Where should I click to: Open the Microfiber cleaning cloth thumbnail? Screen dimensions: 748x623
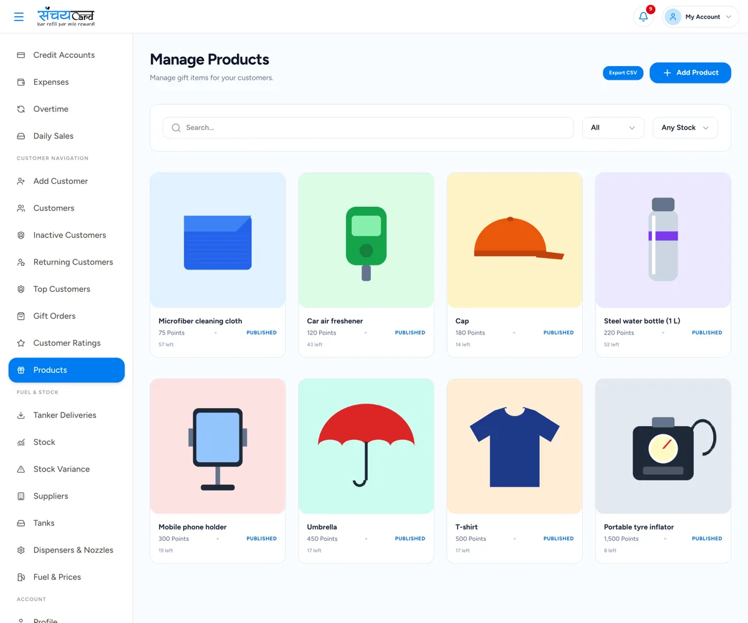tap(218, 240)
